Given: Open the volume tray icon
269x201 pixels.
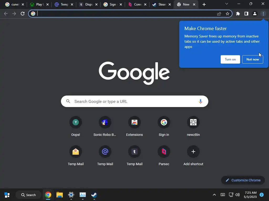Looking at the screenshot, I should pos(237,195).
